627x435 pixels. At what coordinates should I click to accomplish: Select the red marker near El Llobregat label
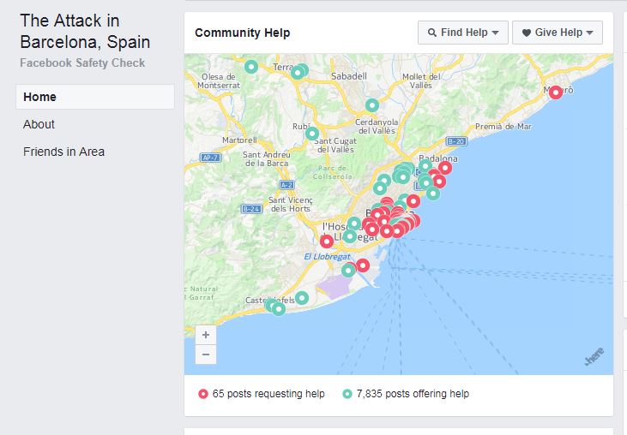(327, 241)
